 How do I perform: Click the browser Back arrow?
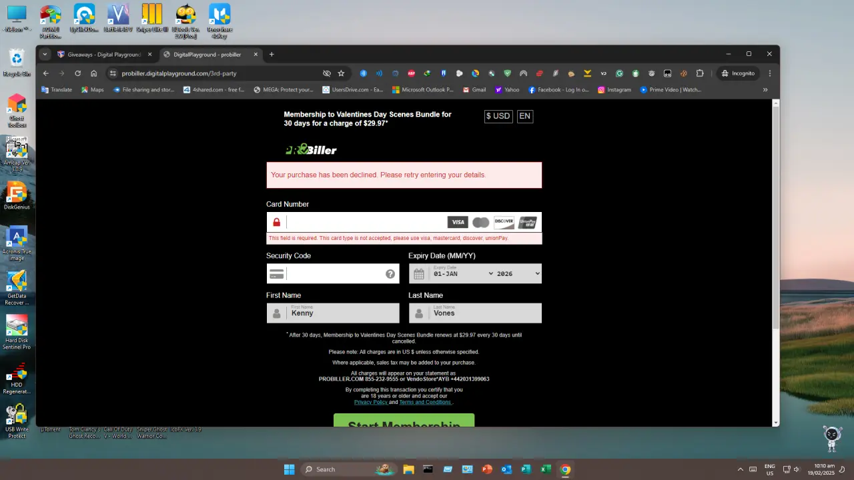pyautogui.click(x=45, y=73)
